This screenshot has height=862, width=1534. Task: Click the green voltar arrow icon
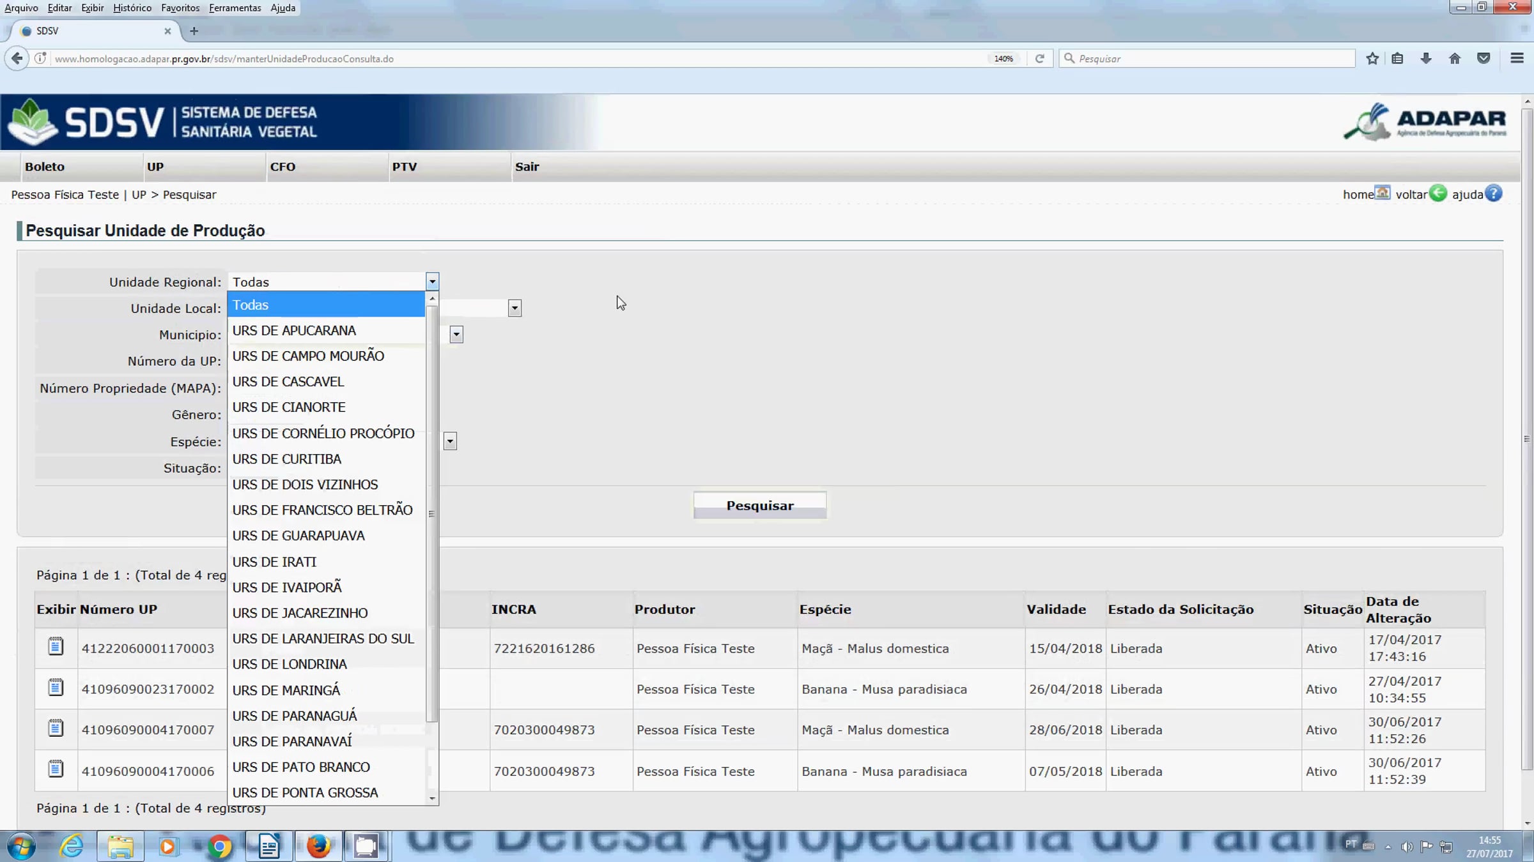[1438, 193]
